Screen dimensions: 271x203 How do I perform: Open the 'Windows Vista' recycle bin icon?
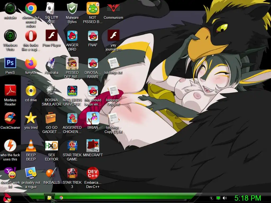point(10,36)
